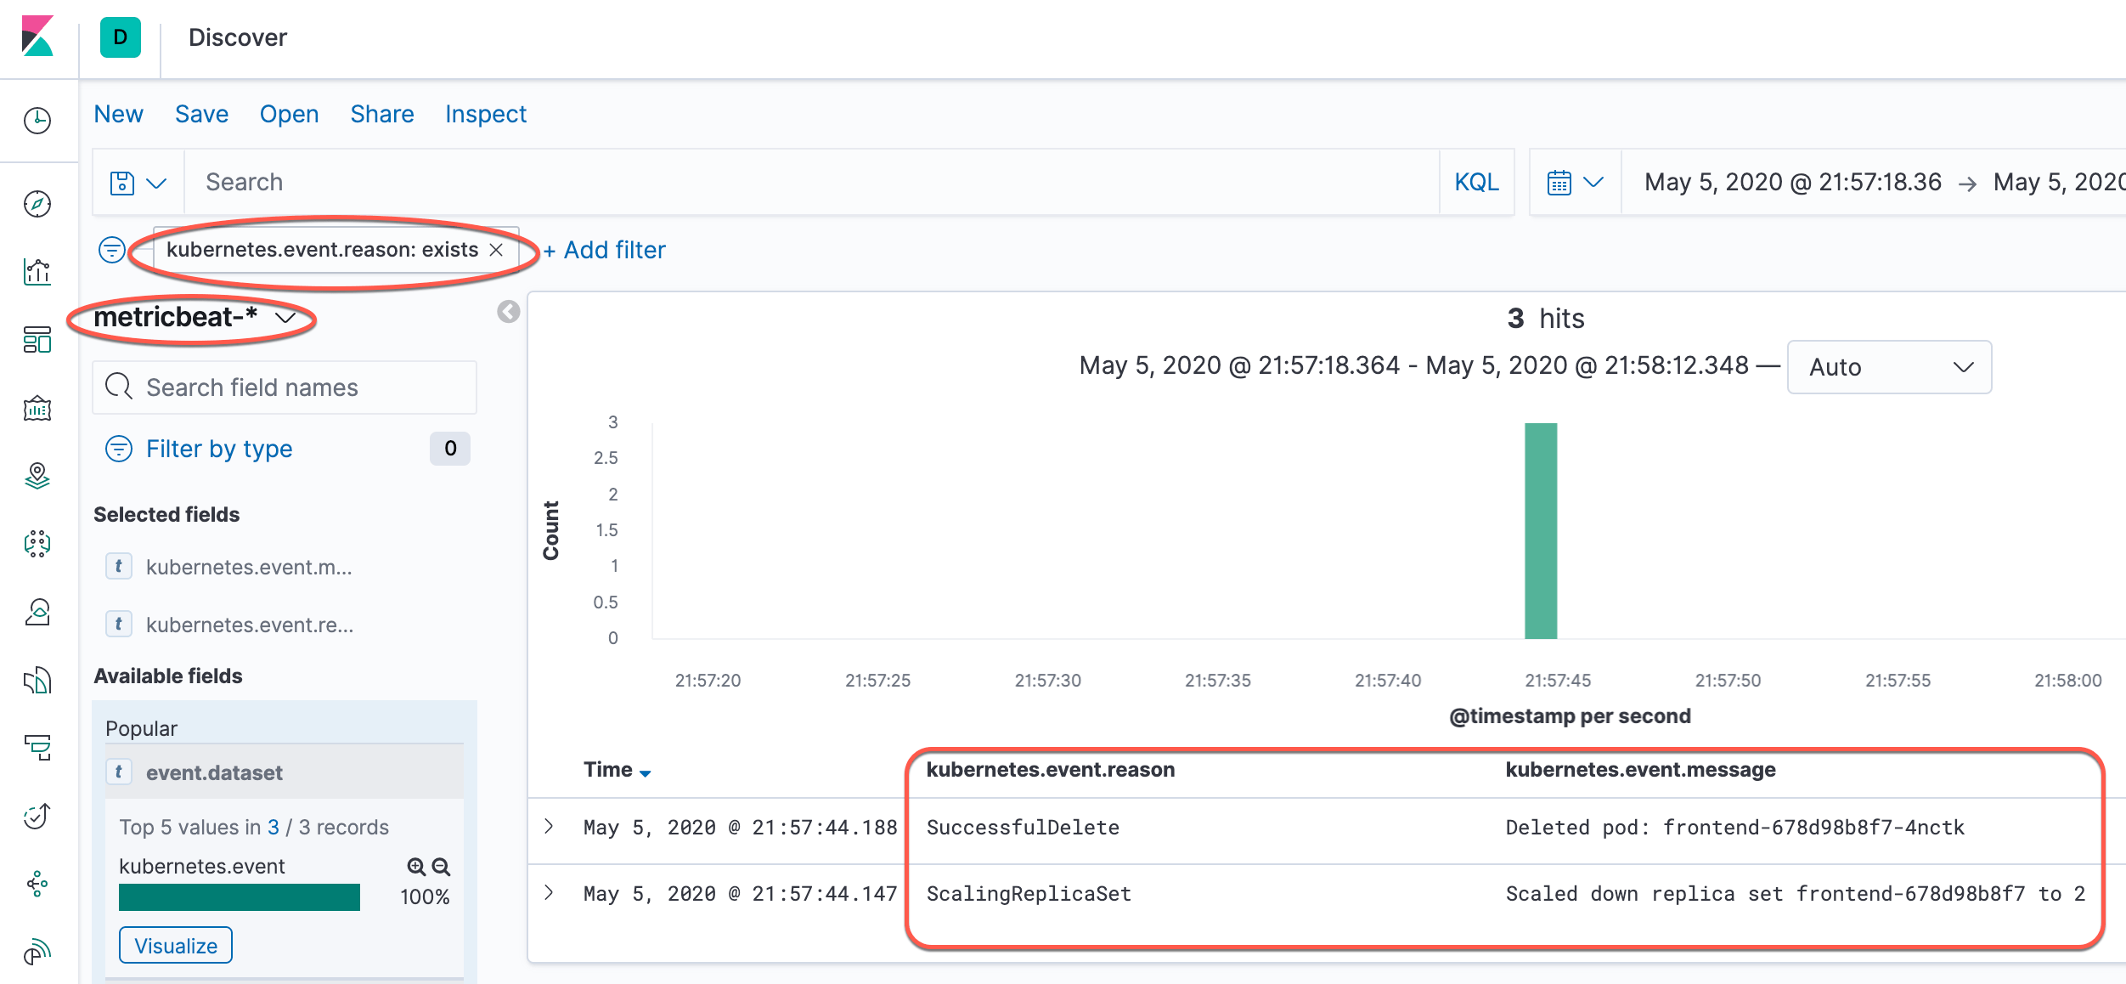Open the Maps app icon
Screen dimensions: 2126x984
pyautogui.click(x=37, y=477)
